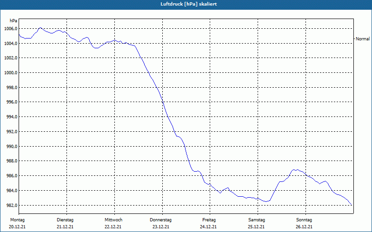Select the 1002,0 axis label

pyautogui.click(x=11, y=58)
